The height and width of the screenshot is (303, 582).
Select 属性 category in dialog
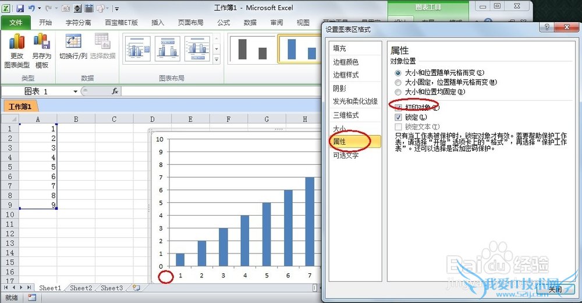pos(355,142)
